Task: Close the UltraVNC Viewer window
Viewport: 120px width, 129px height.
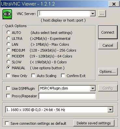Action: 114,4
